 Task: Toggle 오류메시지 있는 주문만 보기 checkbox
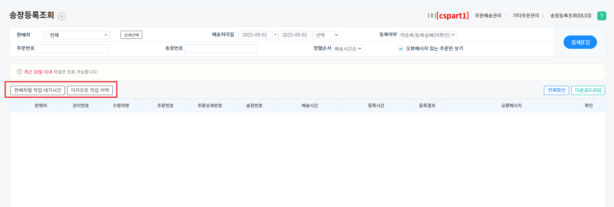pyautogui.click(x=401, y=49)
